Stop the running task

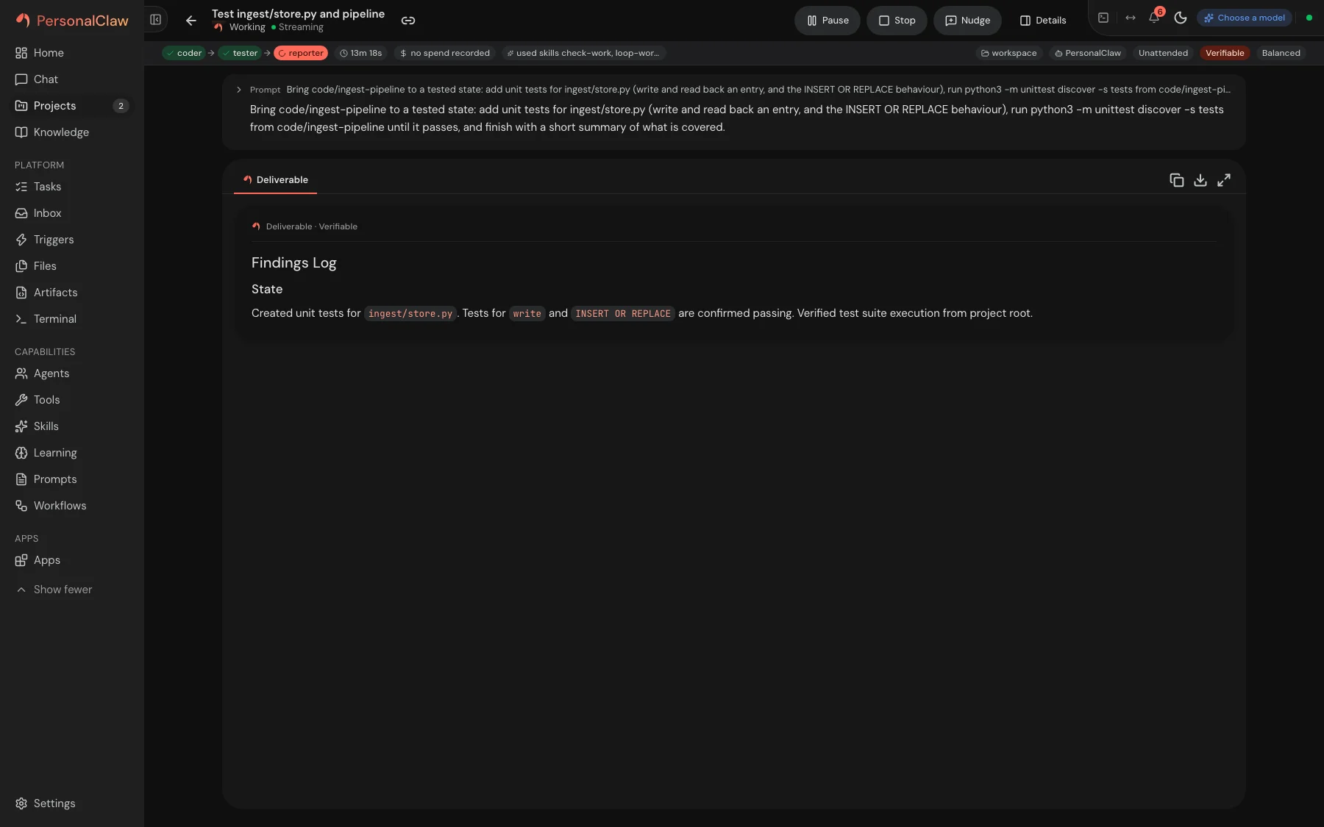(x=897, y=21)
